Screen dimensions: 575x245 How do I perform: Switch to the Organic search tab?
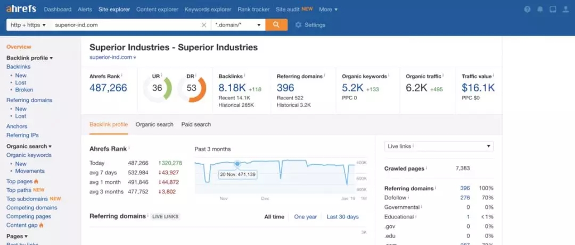pos(154,124)
